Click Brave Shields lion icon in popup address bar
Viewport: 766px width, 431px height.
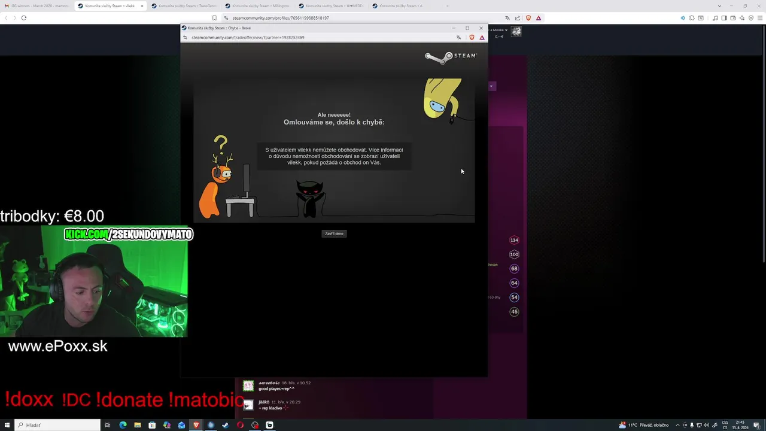click(x=472, y=37)
